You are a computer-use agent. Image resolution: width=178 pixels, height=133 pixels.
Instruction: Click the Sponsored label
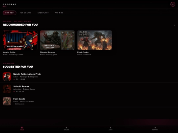9,63
